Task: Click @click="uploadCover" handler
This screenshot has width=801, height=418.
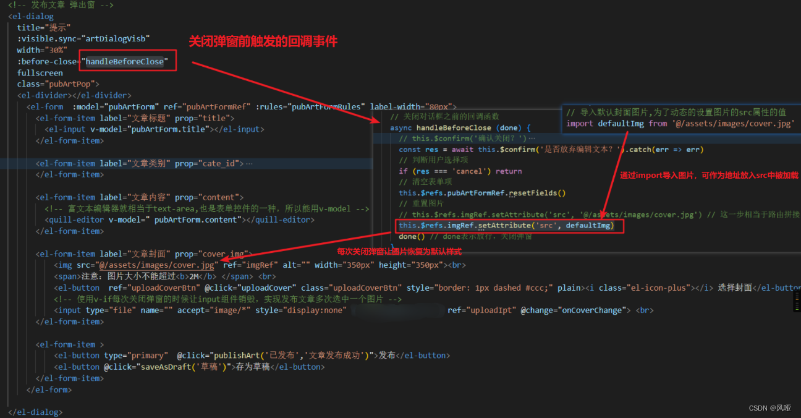Action: (250, 288)
